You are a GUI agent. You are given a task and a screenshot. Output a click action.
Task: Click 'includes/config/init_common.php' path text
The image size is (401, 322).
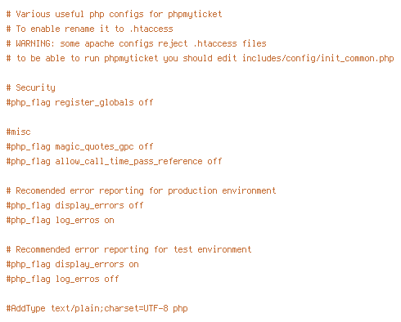coord(318,58)
